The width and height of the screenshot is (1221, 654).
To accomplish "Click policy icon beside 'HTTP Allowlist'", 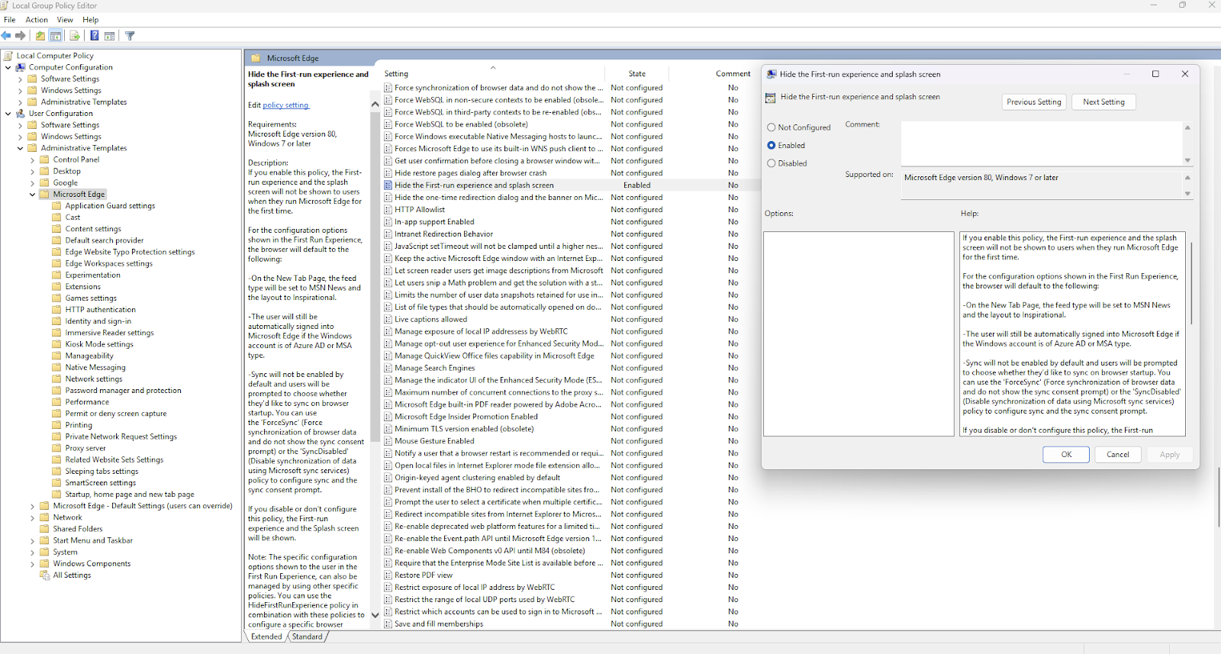I will [388, 210].
